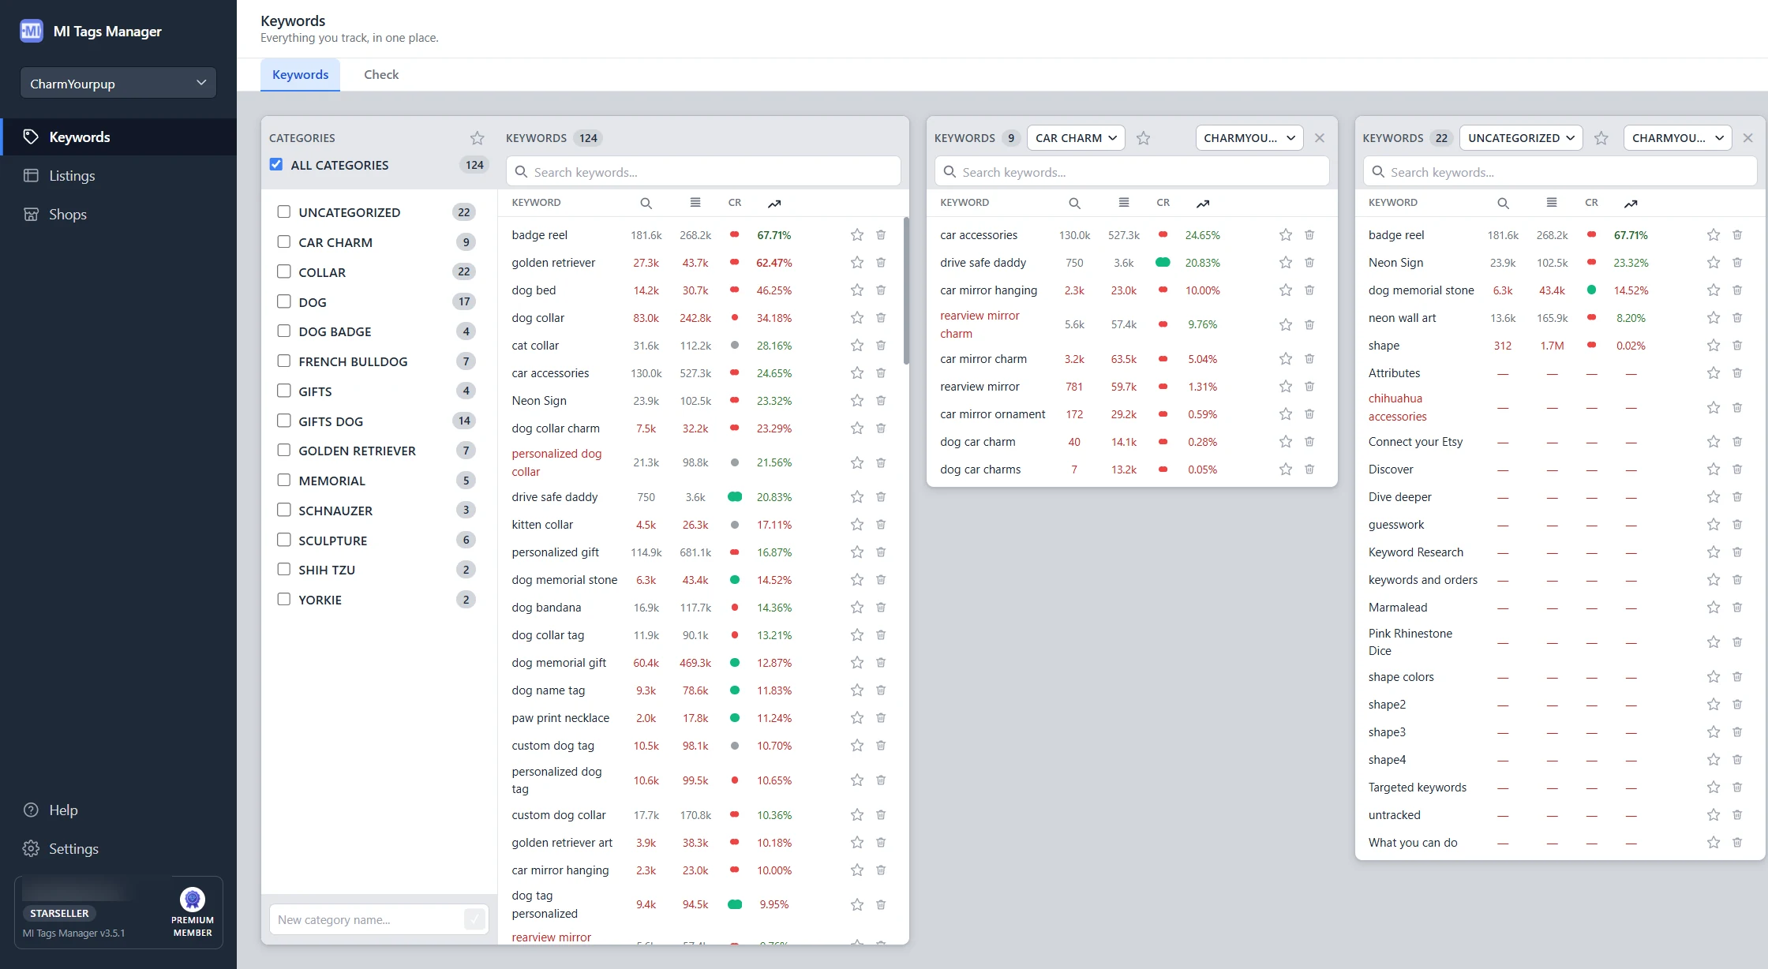Switch to the Keywords tab
The image size is (1768, 969).
pos(300,75)
